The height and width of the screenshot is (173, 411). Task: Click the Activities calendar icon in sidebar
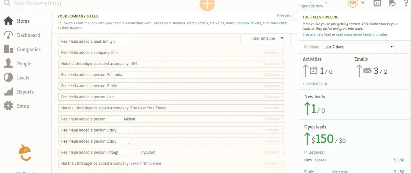pyautogui.click(x=313, y=71)
